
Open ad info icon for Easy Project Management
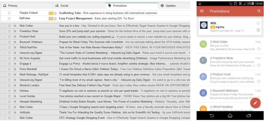55,19
